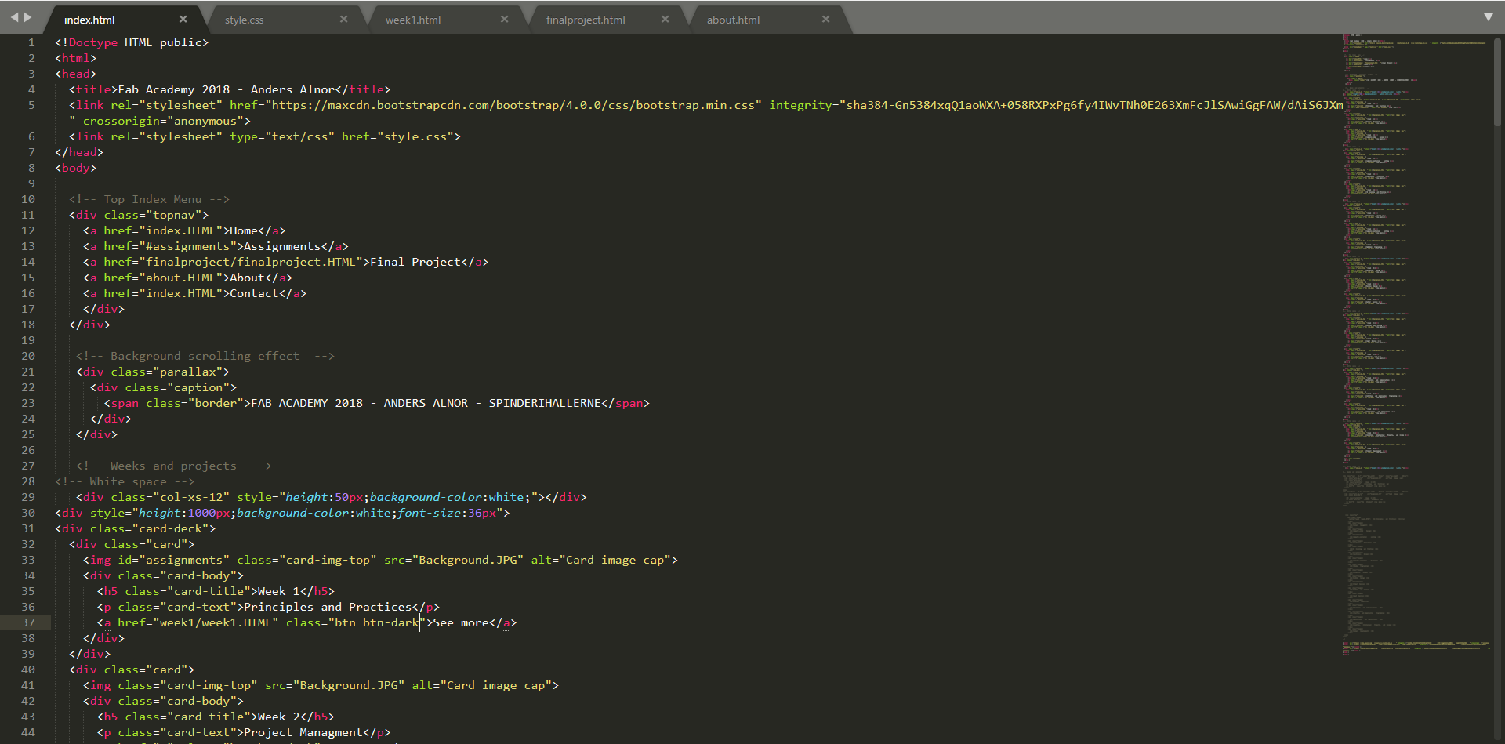
Task: Close the finalproject.html tab
Action: point(665,19)
